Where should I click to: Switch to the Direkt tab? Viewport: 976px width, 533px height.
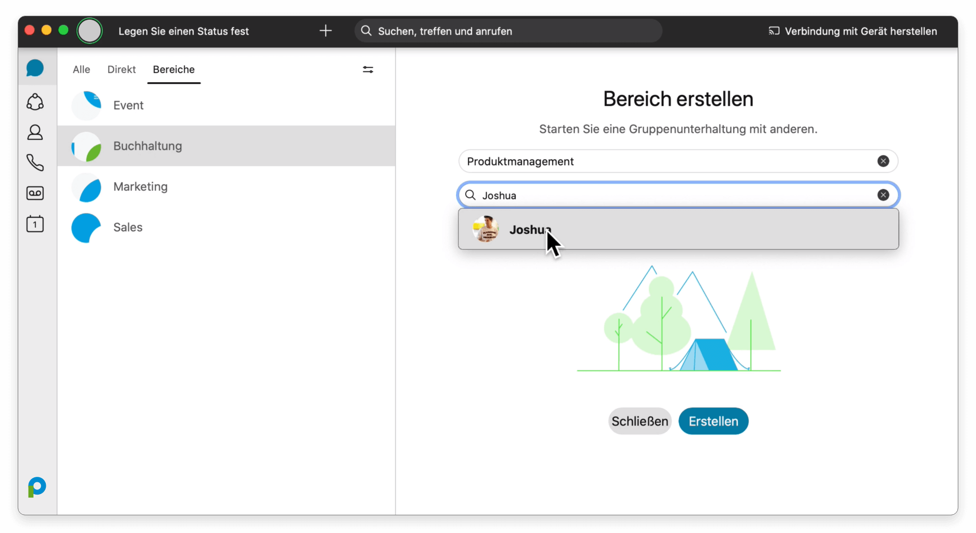point(122,69)
